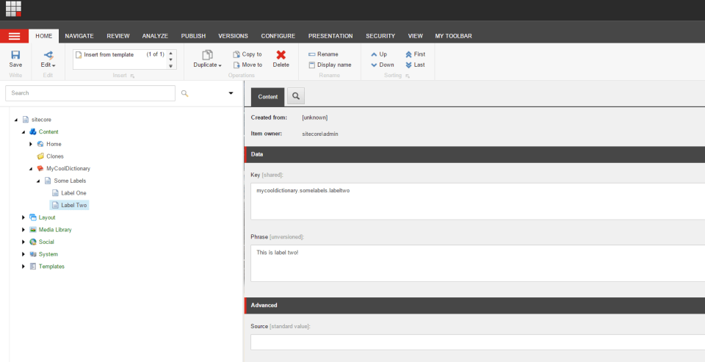Click the Copy to button
705x362 pixels.
pos(247,54)
